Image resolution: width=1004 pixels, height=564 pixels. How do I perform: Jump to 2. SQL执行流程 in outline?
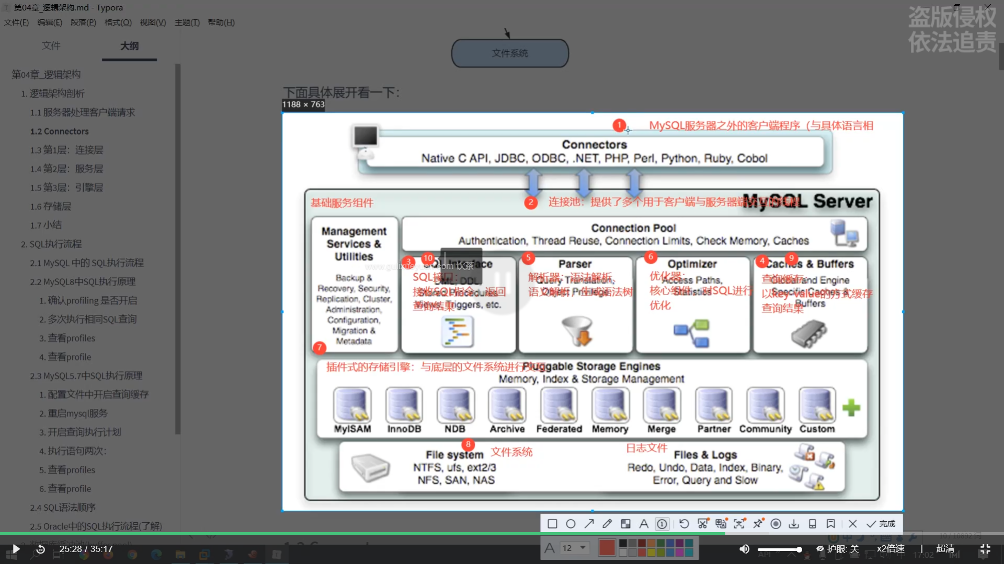[x=51, y=244]
